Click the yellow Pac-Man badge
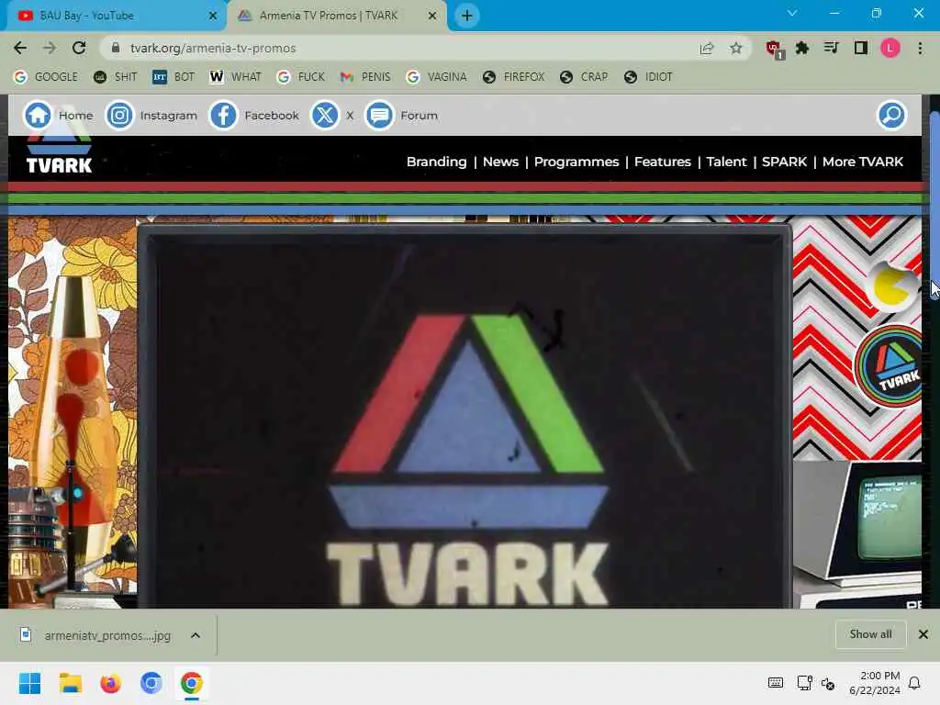 coord(892,287)
